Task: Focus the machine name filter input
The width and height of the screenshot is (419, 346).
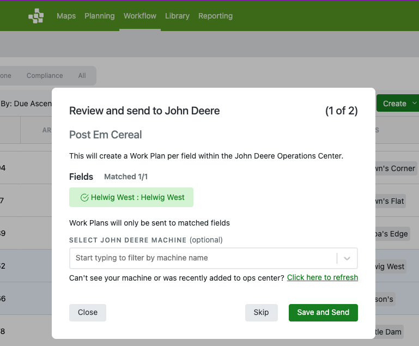Action: 203,258
